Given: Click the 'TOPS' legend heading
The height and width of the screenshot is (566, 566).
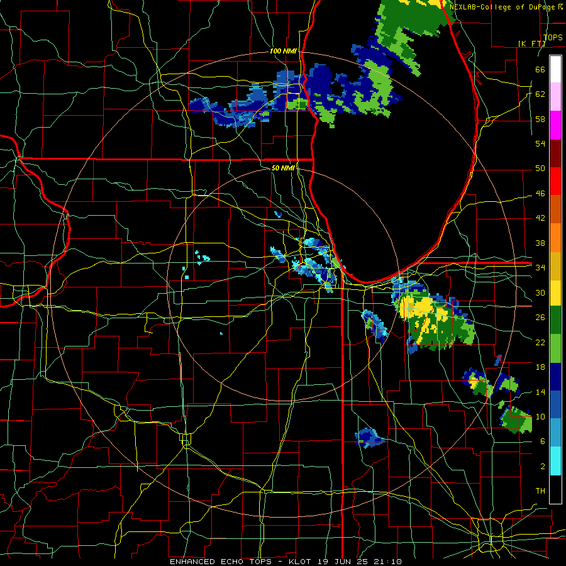Looking at the screenshot, I should pos(553,37).
